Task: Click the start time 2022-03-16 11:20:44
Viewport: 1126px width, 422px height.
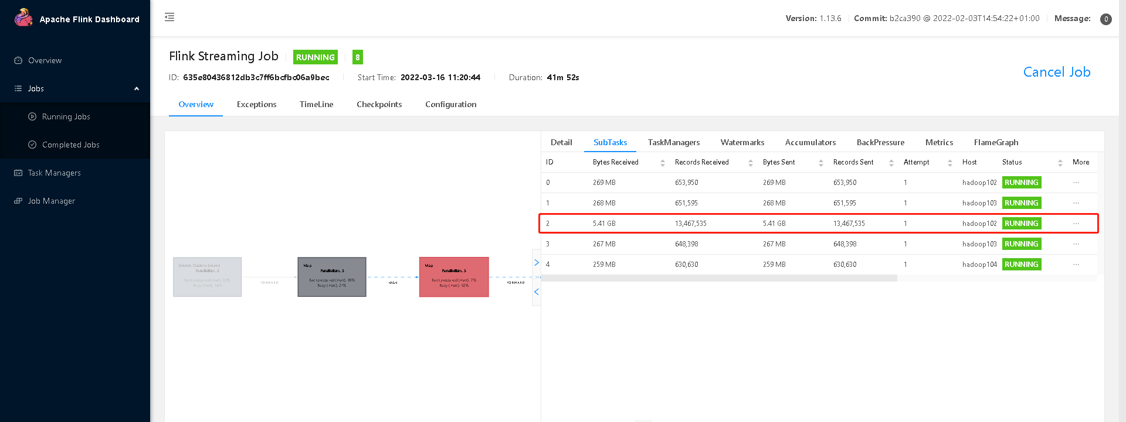Action: (440, 77)
